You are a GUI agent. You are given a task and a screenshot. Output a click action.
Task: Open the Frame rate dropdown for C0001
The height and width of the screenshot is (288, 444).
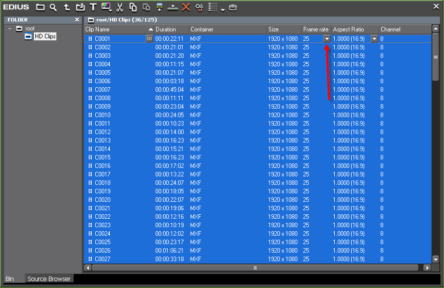click(x=327, y=39)
